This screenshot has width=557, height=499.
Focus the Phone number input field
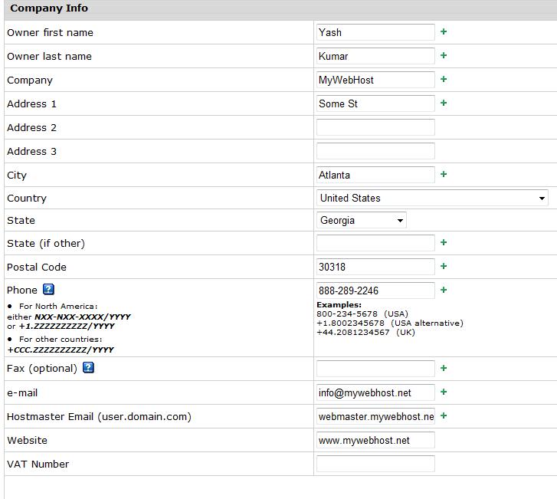point(375,291)
